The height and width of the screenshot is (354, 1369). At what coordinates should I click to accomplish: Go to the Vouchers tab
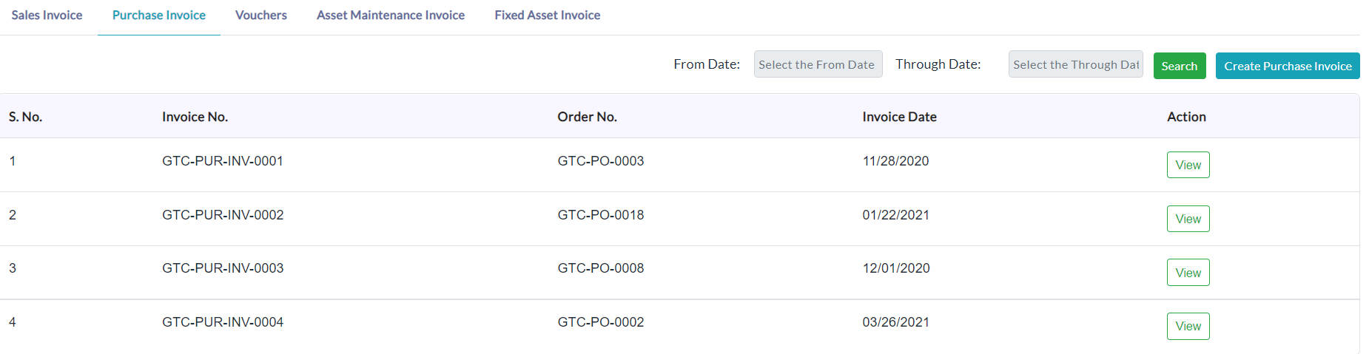point(260,15)
